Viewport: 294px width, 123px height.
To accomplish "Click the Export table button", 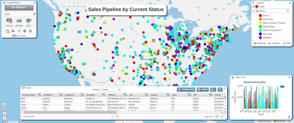I will pyautogui.click(x=203, y=90).
